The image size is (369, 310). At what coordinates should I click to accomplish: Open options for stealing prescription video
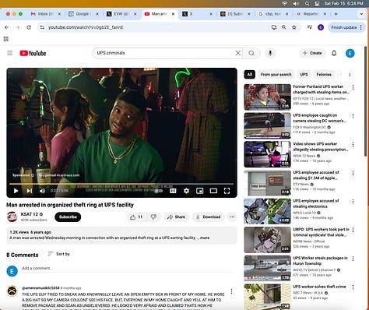click(x=353, y=144)
